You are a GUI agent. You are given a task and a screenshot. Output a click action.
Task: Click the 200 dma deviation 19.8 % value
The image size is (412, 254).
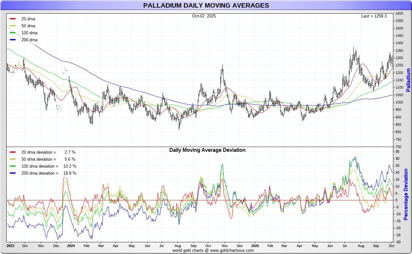pos(70,173)
